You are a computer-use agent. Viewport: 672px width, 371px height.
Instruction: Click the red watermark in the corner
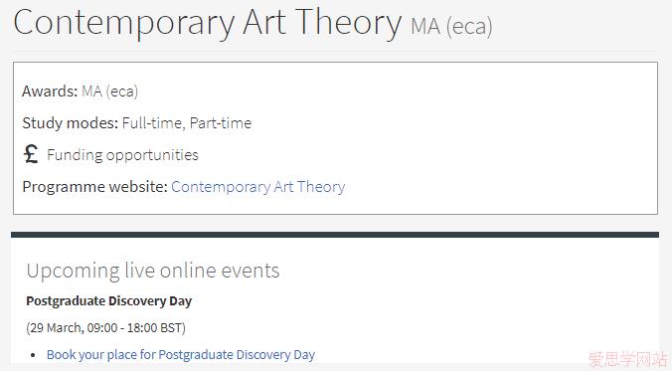(x=627, y=359)
